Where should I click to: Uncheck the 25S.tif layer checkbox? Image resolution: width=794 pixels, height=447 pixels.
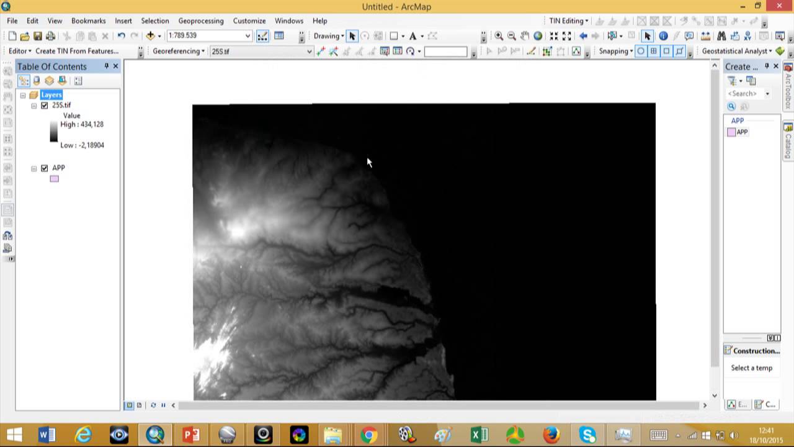pos(44,106)
